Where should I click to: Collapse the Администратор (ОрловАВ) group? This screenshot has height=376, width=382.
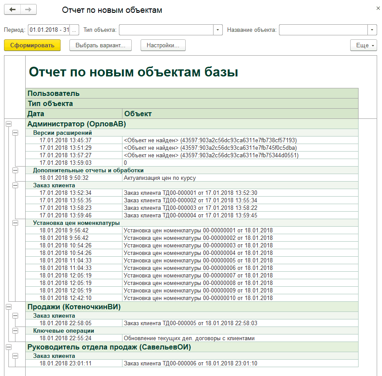tap(8, 124)
